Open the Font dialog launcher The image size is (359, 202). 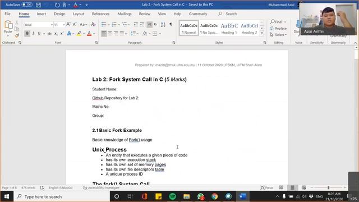(96, 43)
